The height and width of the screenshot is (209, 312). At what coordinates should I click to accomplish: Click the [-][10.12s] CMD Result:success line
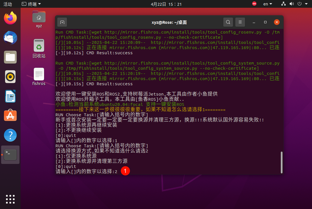point(94,53)
